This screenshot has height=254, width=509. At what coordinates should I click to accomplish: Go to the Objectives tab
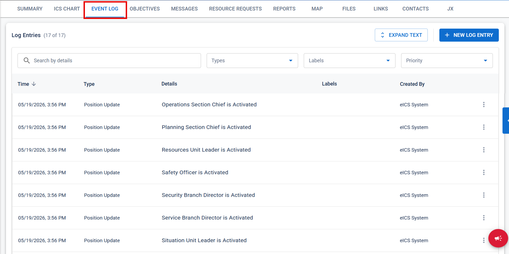tap(145, 9)
